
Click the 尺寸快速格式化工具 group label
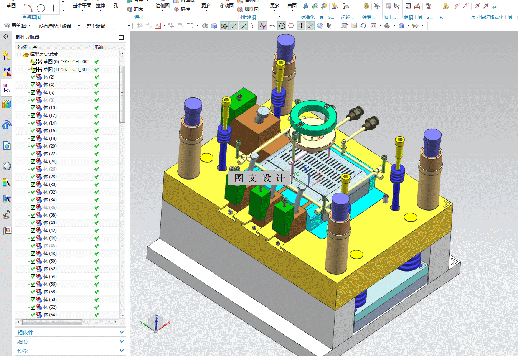pos(494,17)
